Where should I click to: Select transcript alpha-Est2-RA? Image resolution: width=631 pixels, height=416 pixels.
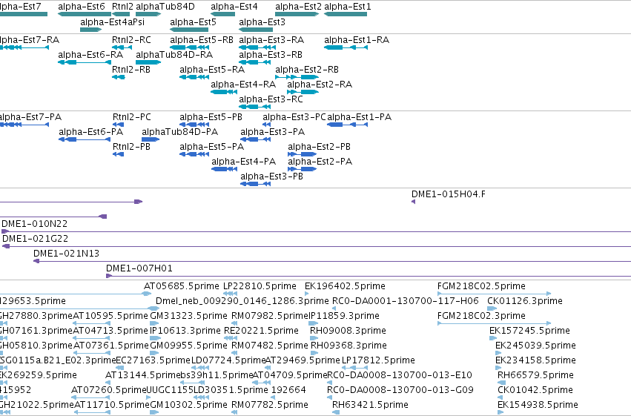tap(303, 92)
